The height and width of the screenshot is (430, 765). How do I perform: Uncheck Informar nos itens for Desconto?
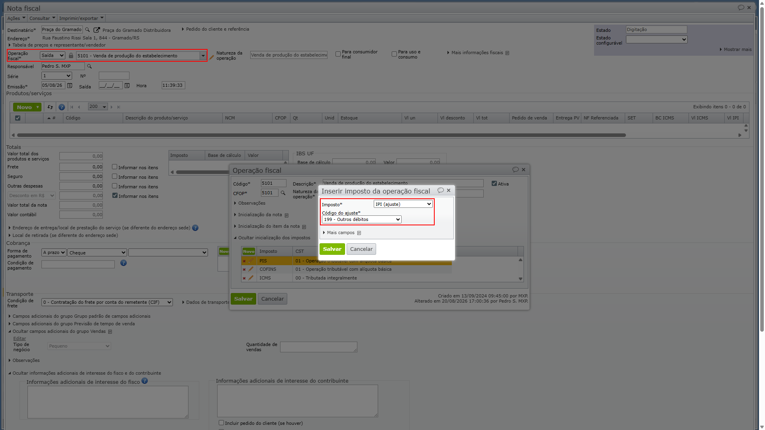point(115,195)
